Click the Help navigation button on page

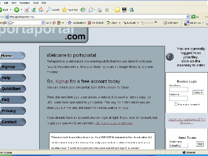(x=13, y=78)
